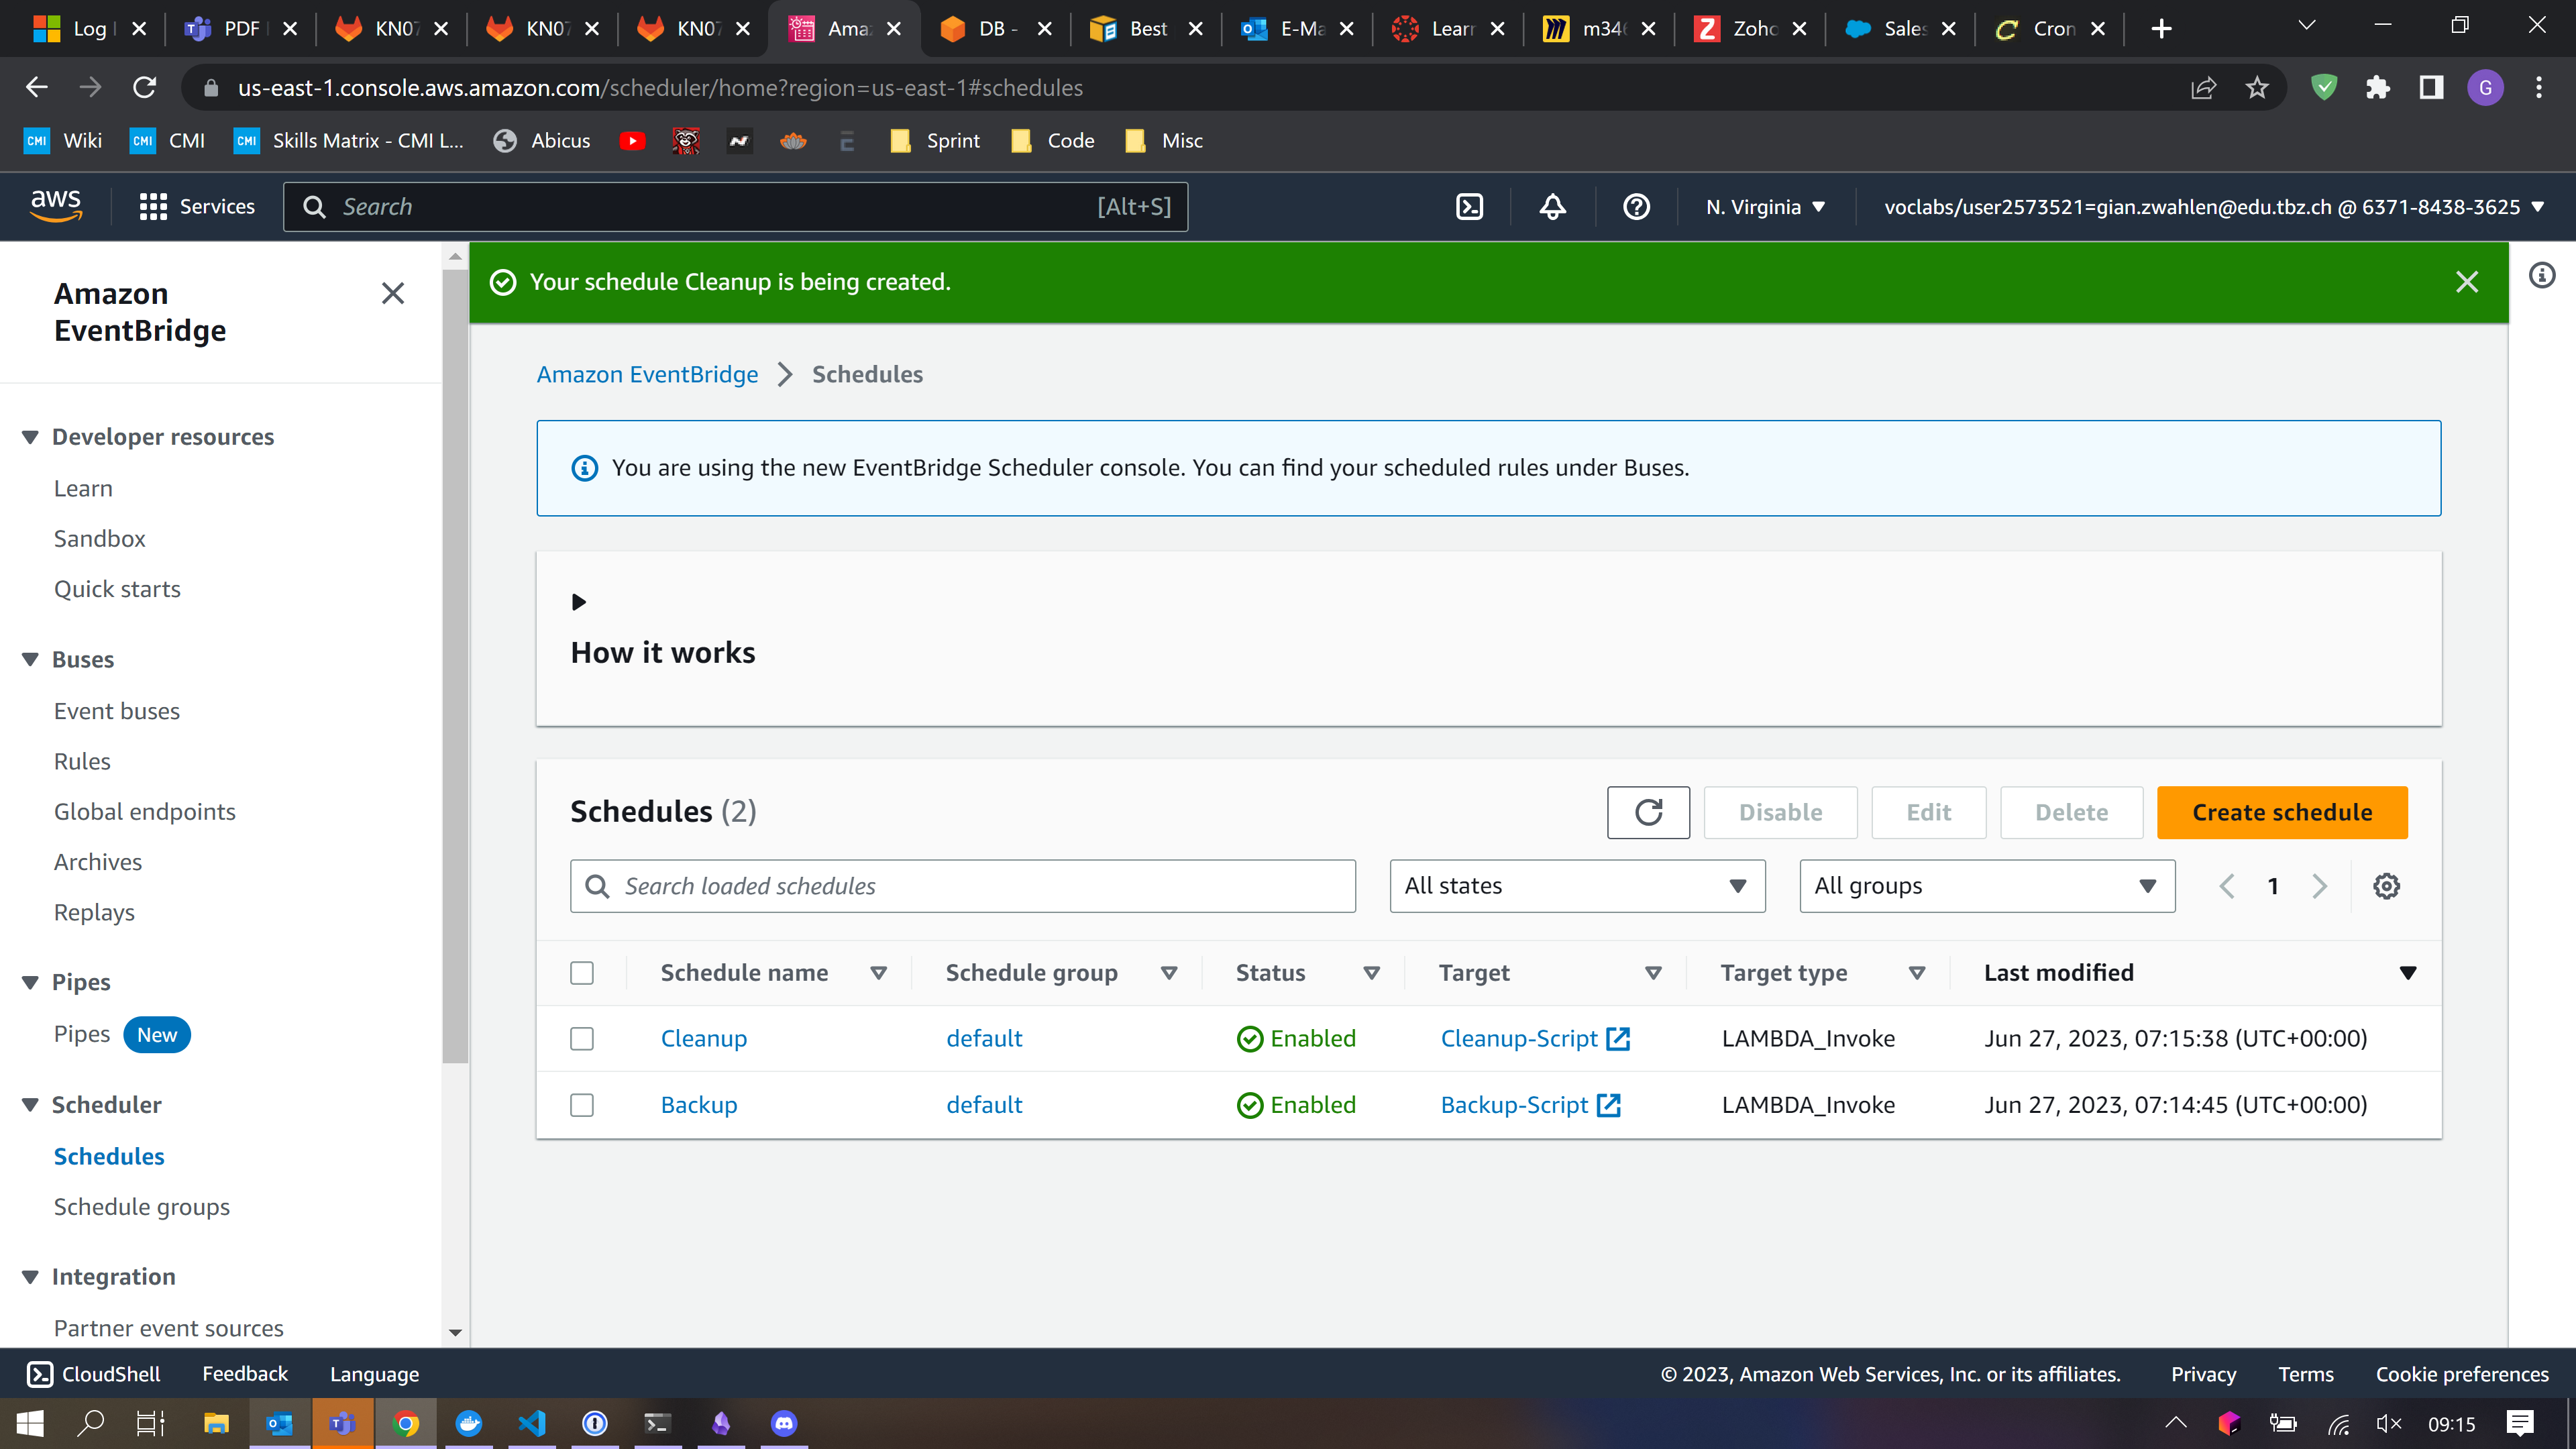Open Event buses in sidebar
Viewport: 2576px width, 1449px height.
coord(116,711)
